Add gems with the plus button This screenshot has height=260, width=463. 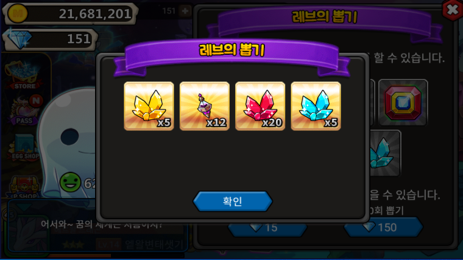click(185, 11)
